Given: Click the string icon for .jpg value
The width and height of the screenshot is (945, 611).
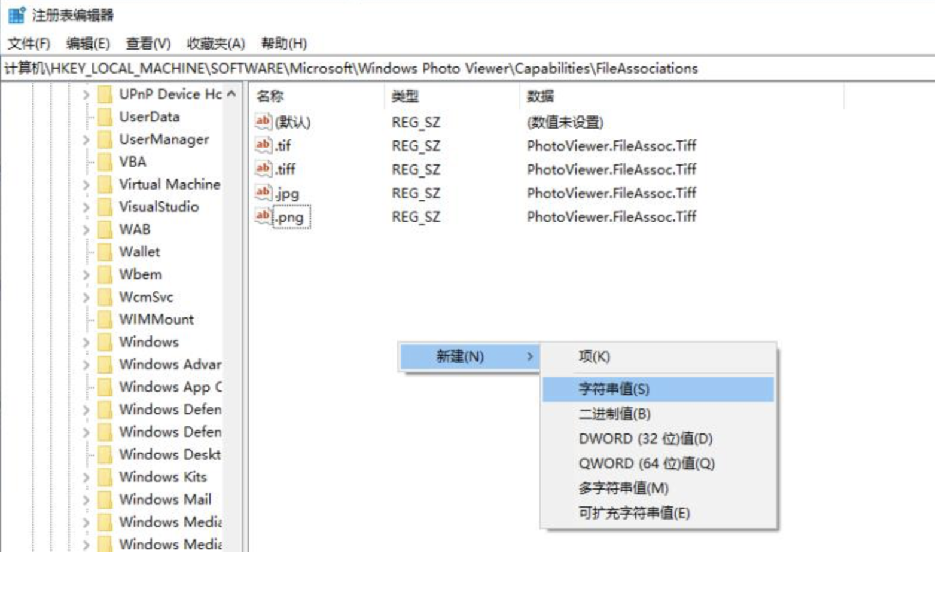Looking at the screenshot, I should pyautogui.click(x=263, y=192).
